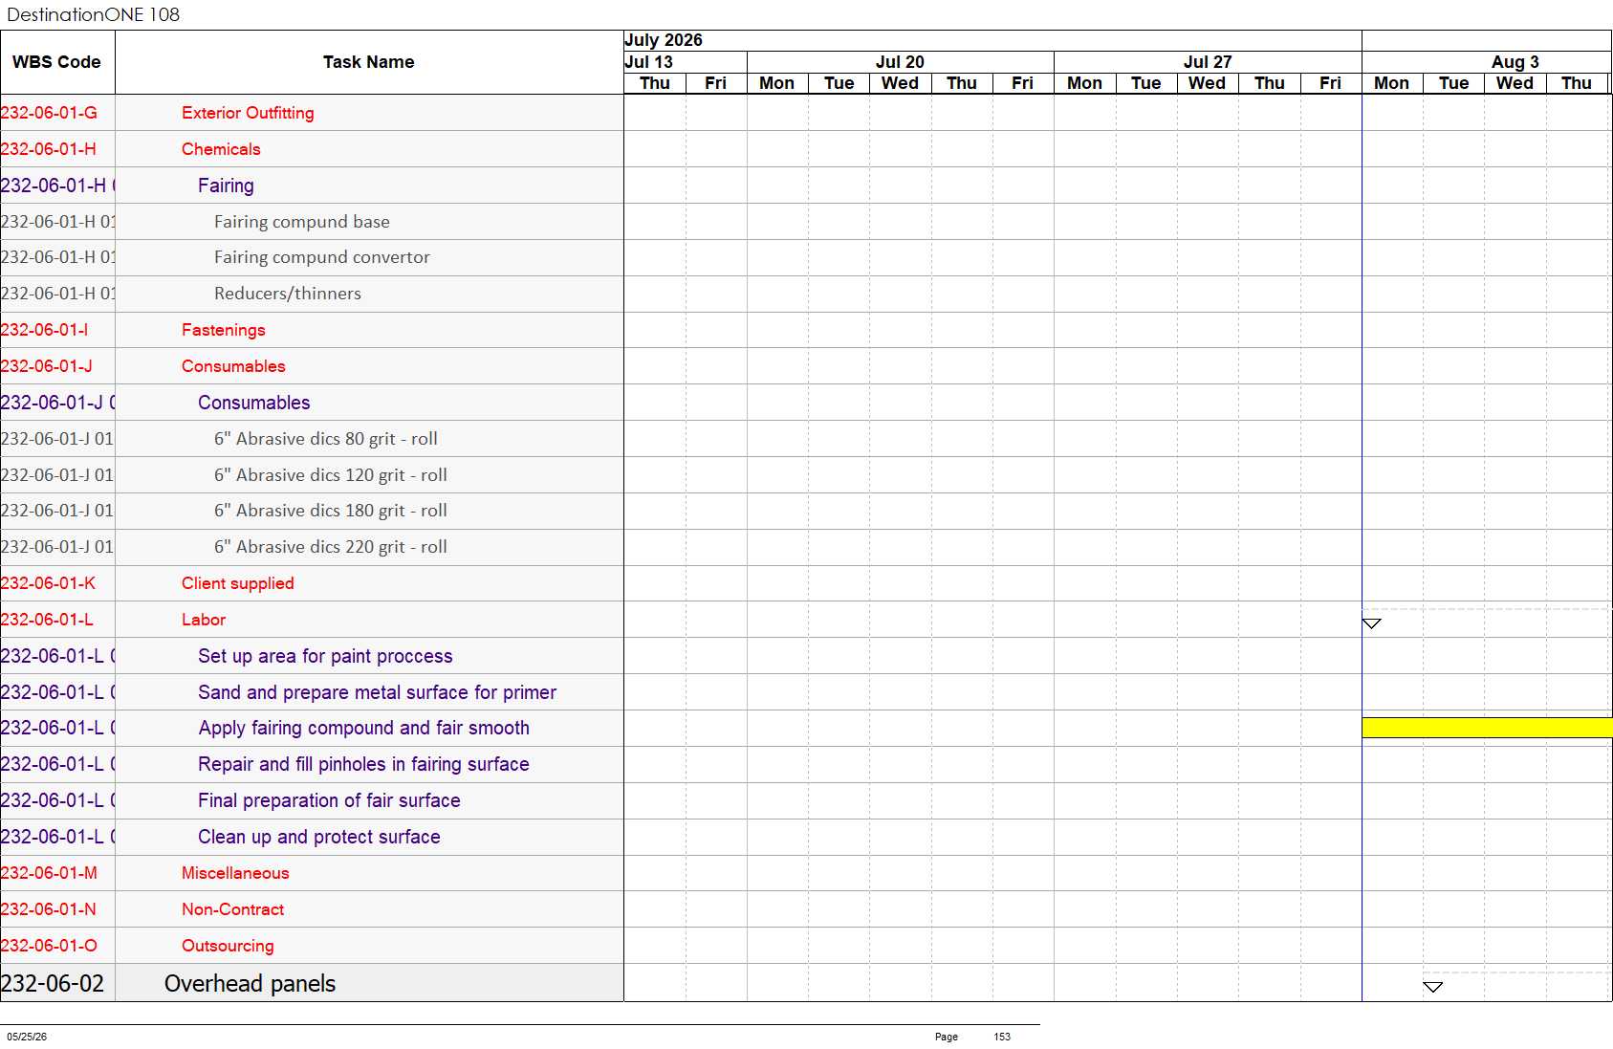Screen dimensions: 1613x1049
Task: Select 6" Abrasive dics 180 grit - roll
Action: [x=331, y=511]
